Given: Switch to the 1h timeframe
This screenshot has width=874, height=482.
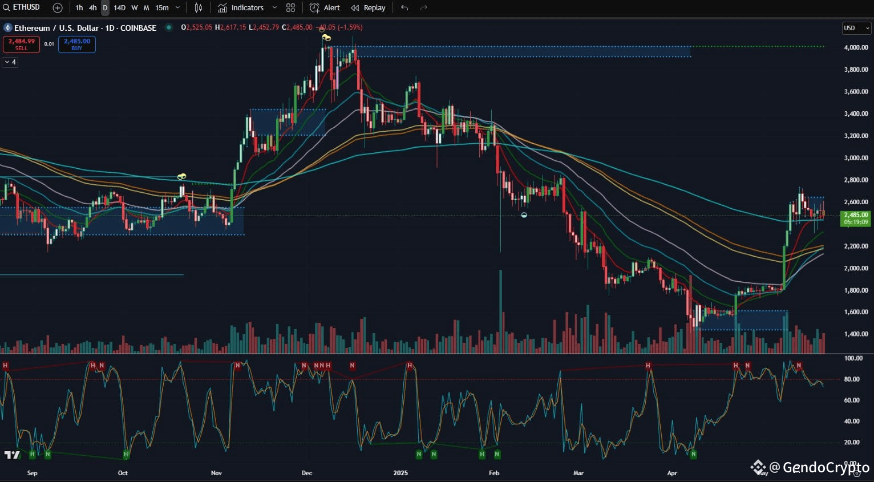Looking at the screenshot, I should [79, 8].
